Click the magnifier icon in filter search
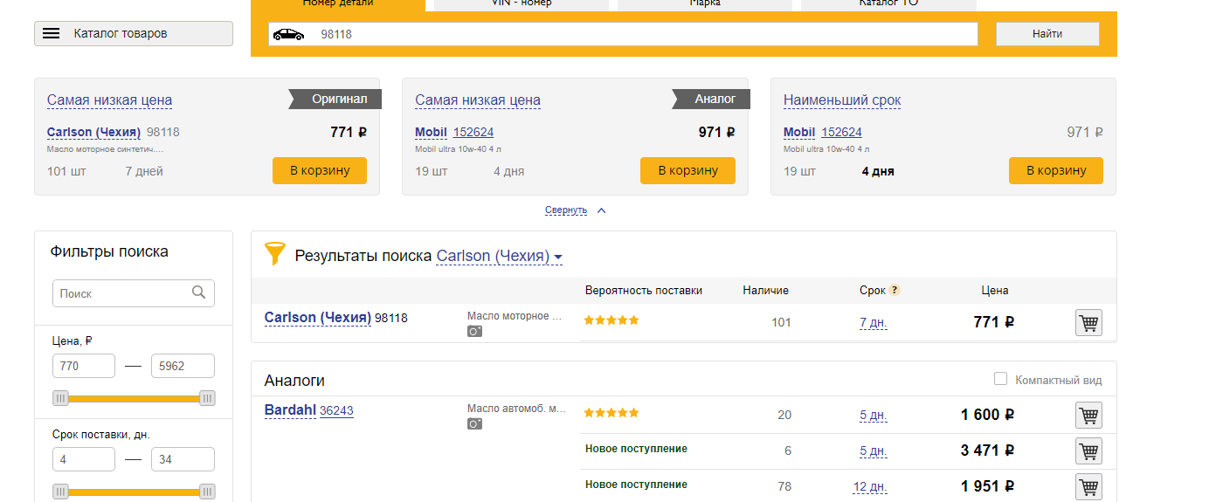The width and height of the screenshot is (1209, 502). point(198,293)
